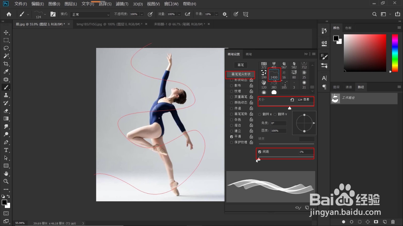Viewport: 403px width, 226px height.
Task: Open the 滤镜(T) menu
Action: (x=122, y=4)
